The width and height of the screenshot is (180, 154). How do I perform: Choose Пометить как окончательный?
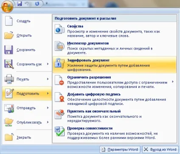pos(115,116)
